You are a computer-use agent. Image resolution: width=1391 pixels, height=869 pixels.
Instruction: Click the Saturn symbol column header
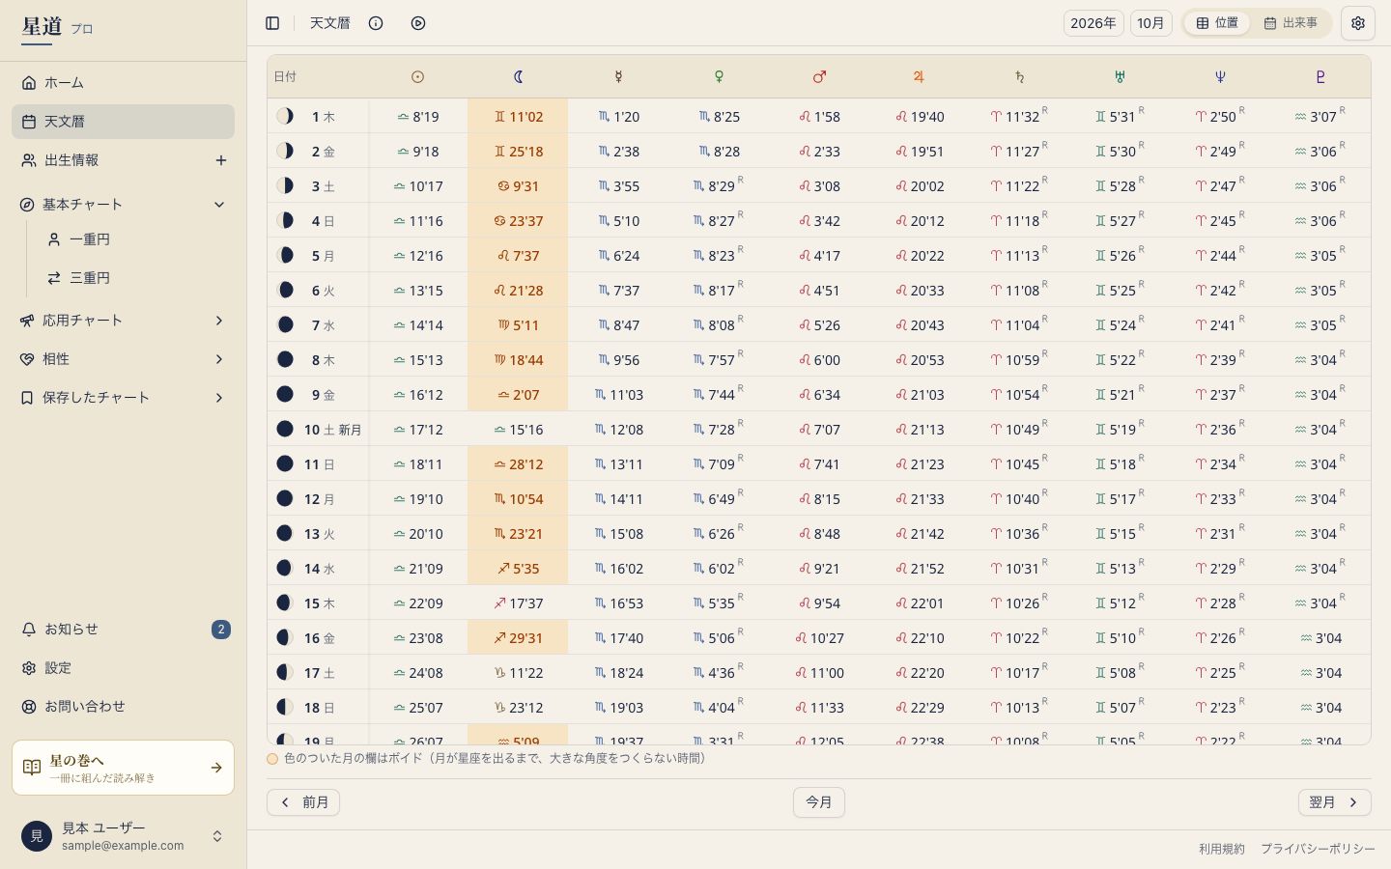pyautogui.click(x=1019, y=77)
